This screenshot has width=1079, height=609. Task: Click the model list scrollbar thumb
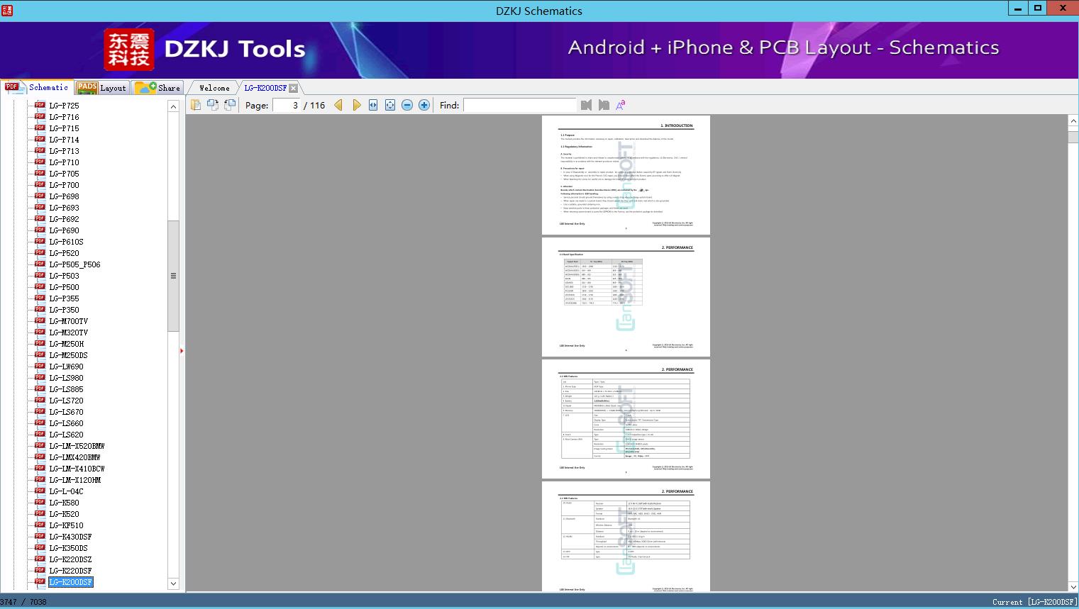(173, 276)
